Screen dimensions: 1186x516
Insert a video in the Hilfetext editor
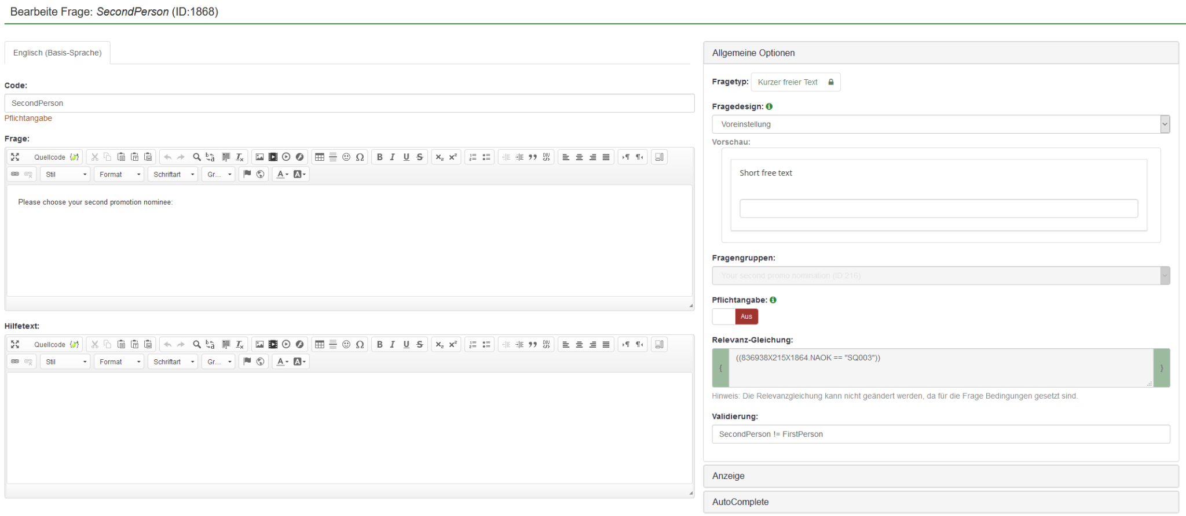(273, 344)
